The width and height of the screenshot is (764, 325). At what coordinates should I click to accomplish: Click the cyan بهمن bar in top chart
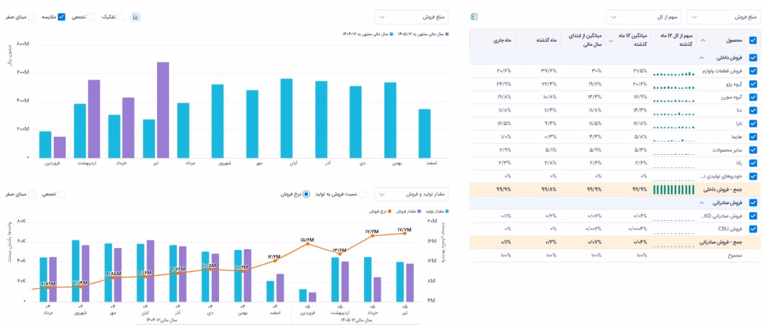(x=390, y=120)
